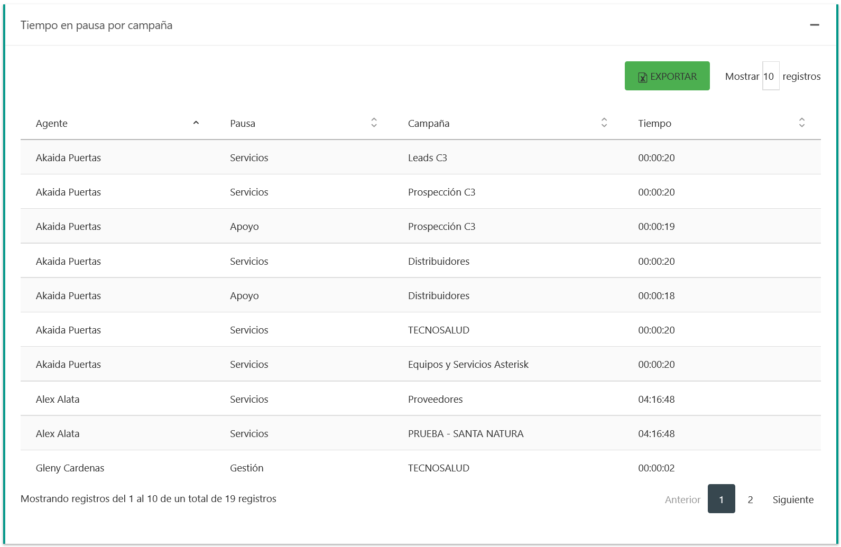Click the Tiempo column header label
Screen dimensions: 841x547
(654, 123)
